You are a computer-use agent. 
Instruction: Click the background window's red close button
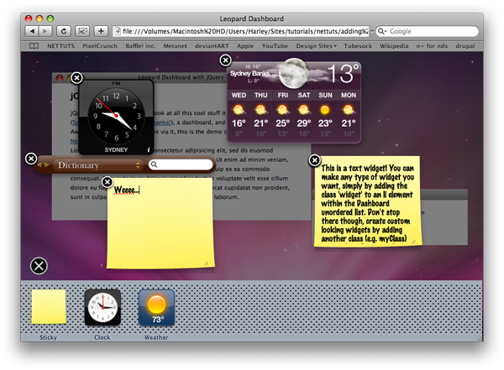tap(60, 78)
